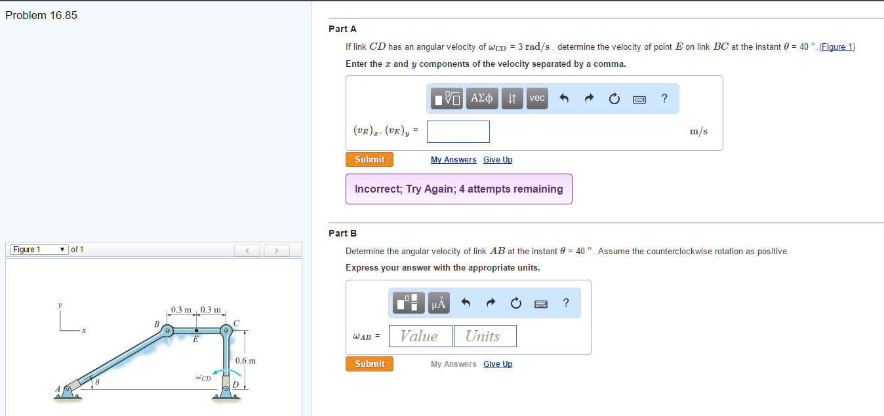Redo an entry in the Part A toolbar
Viewport: 884px width, 416px height.
(588, 98)
